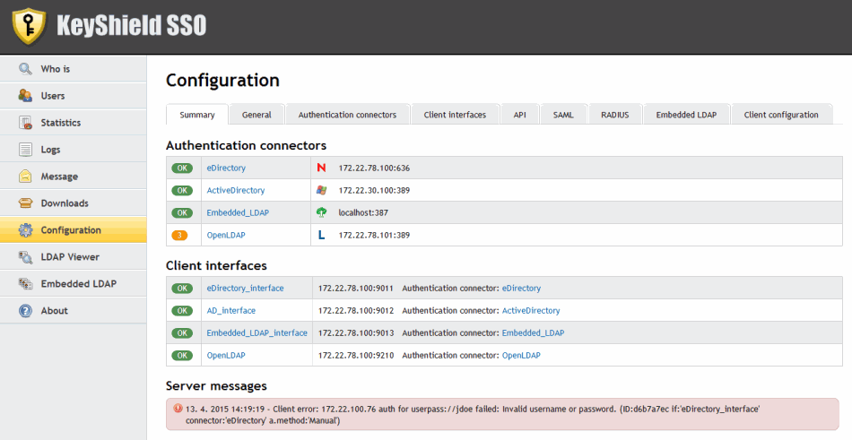This screenshot has width=852, height=440.
Task: Open the OpenLDAP connector link
Action: pyautogui.click(x=226, y=235)
